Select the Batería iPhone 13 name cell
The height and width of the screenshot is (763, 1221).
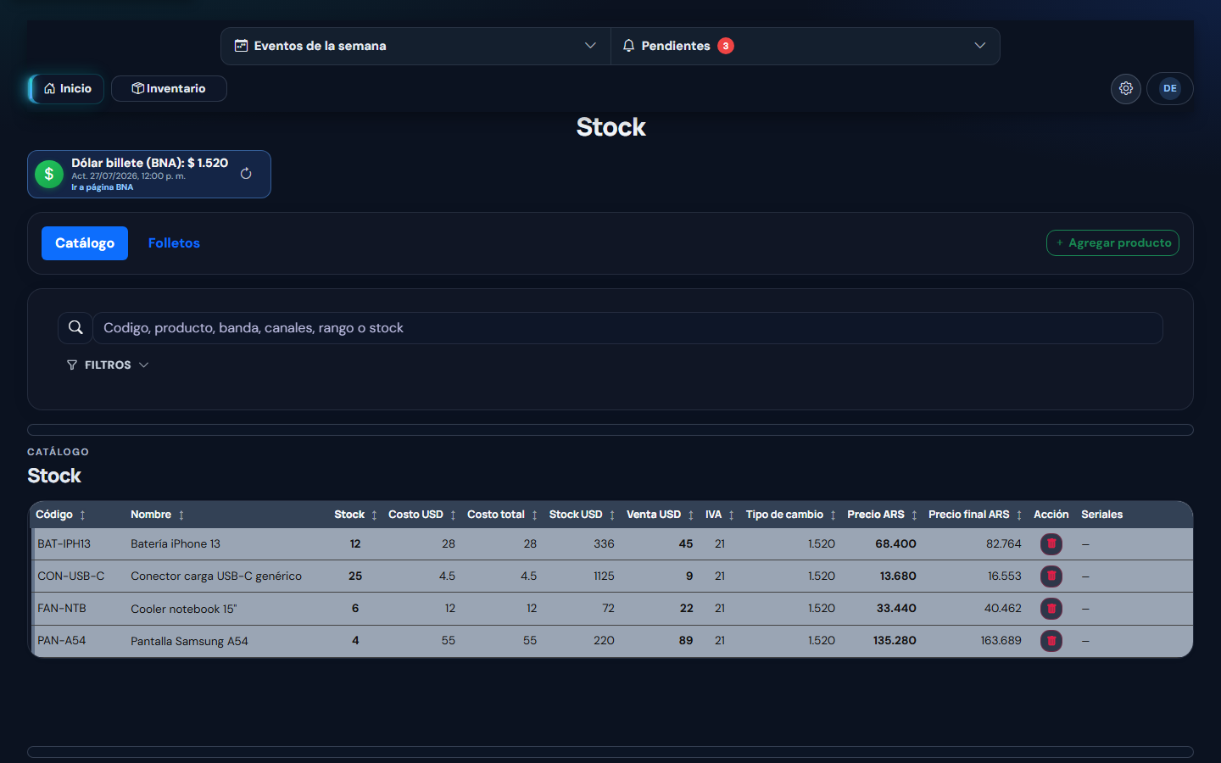pyautogui.click(x=176, y=543)
